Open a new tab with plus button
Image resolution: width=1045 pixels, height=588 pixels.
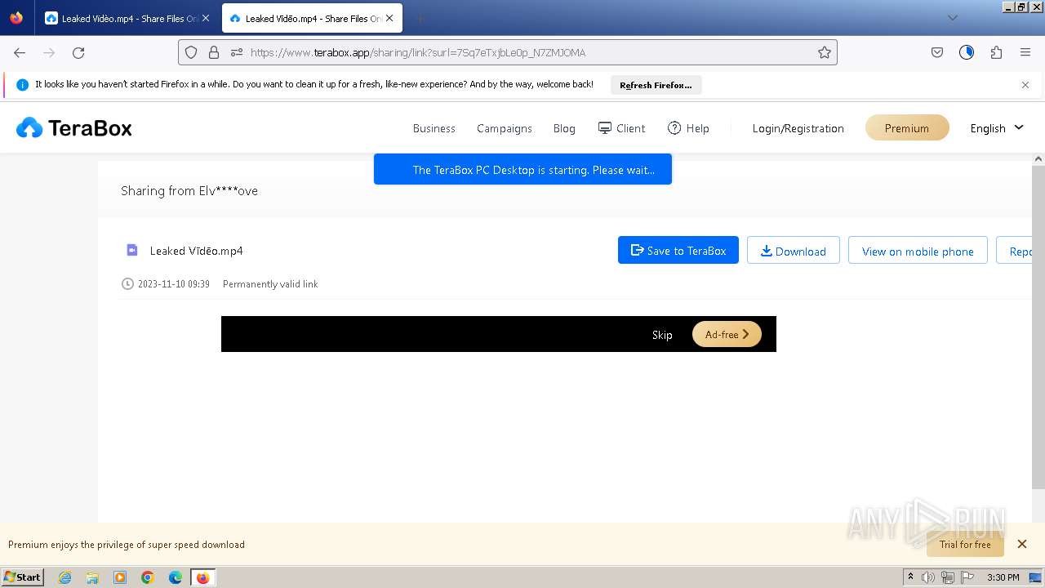[420, 18]
